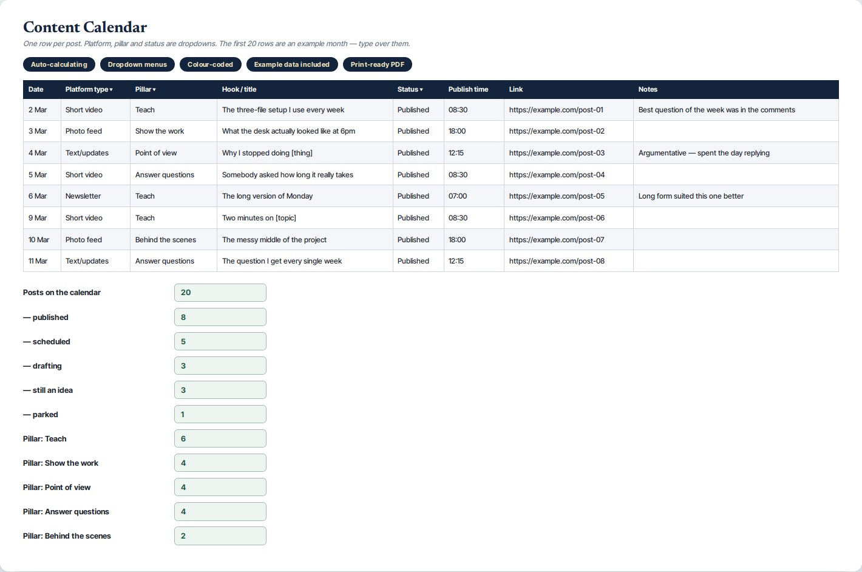
Task: Click the Link column header
Action: pos(568,89)
